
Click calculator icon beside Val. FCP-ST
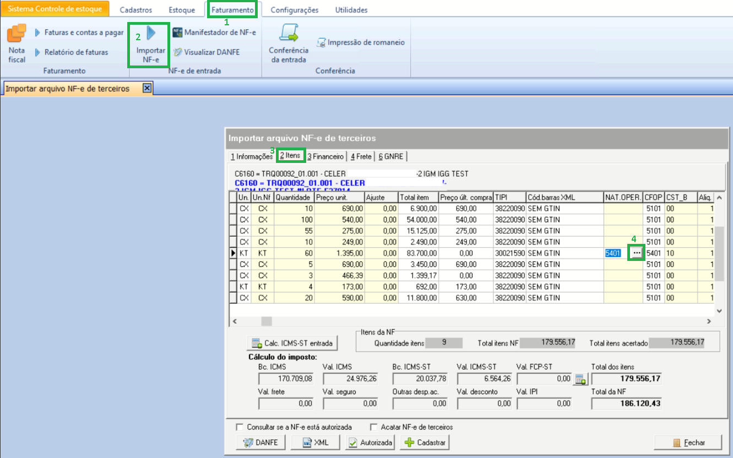click(580, 379)
